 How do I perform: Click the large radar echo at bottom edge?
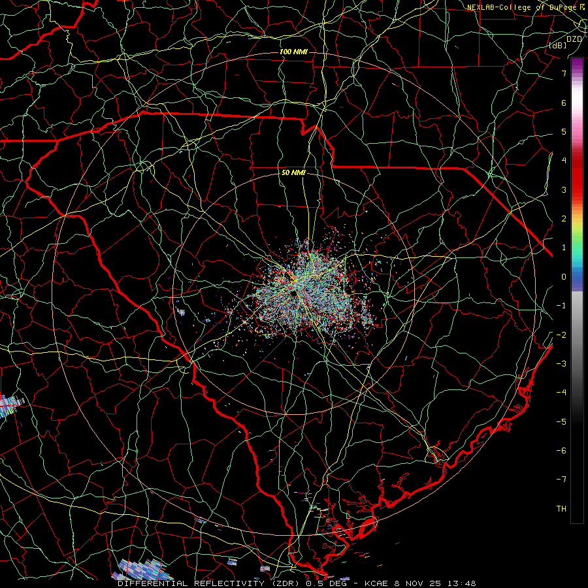(x=142, y=570)
